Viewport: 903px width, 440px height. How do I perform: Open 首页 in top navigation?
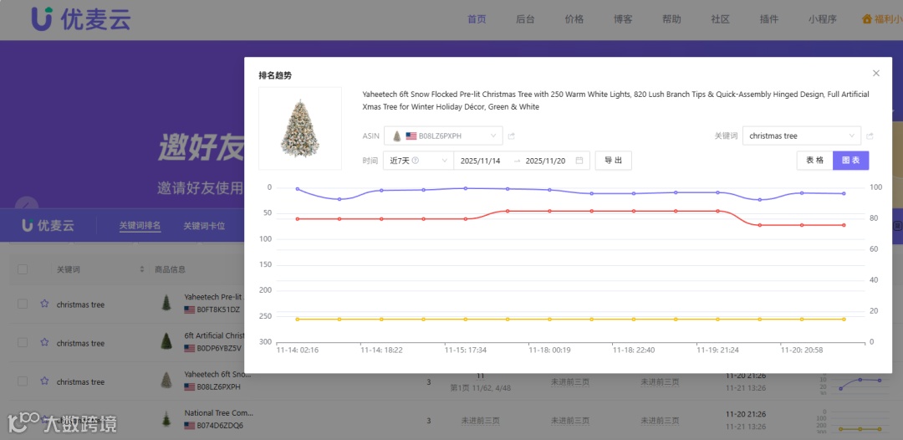pos(477,19)
